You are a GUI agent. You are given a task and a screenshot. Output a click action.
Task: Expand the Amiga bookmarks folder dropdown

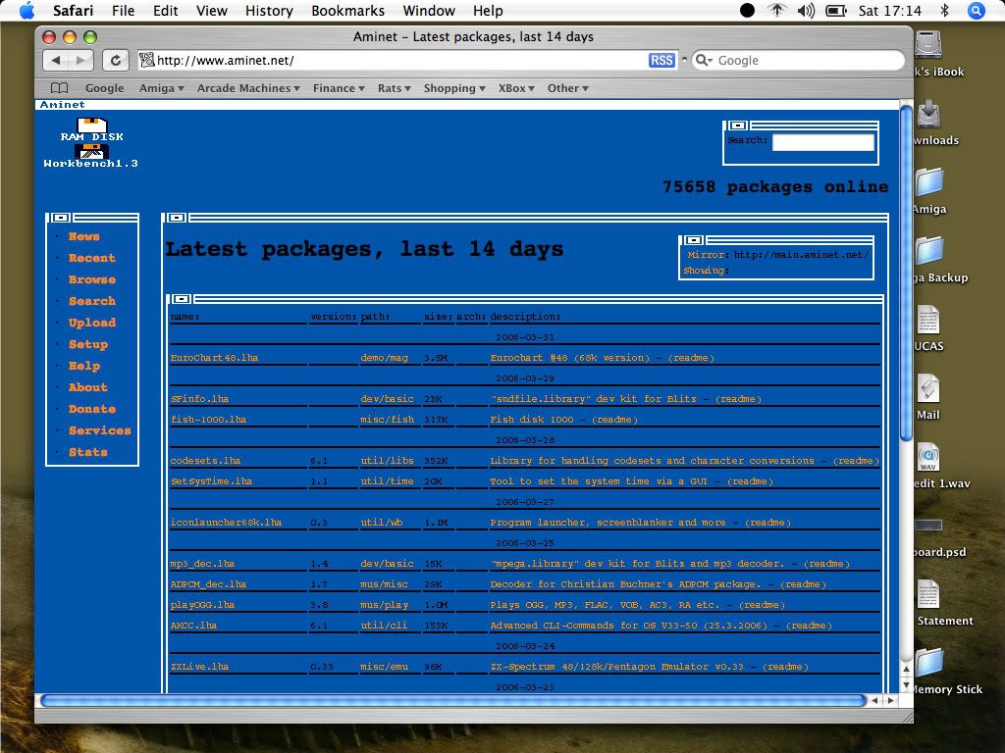point(162,88)
